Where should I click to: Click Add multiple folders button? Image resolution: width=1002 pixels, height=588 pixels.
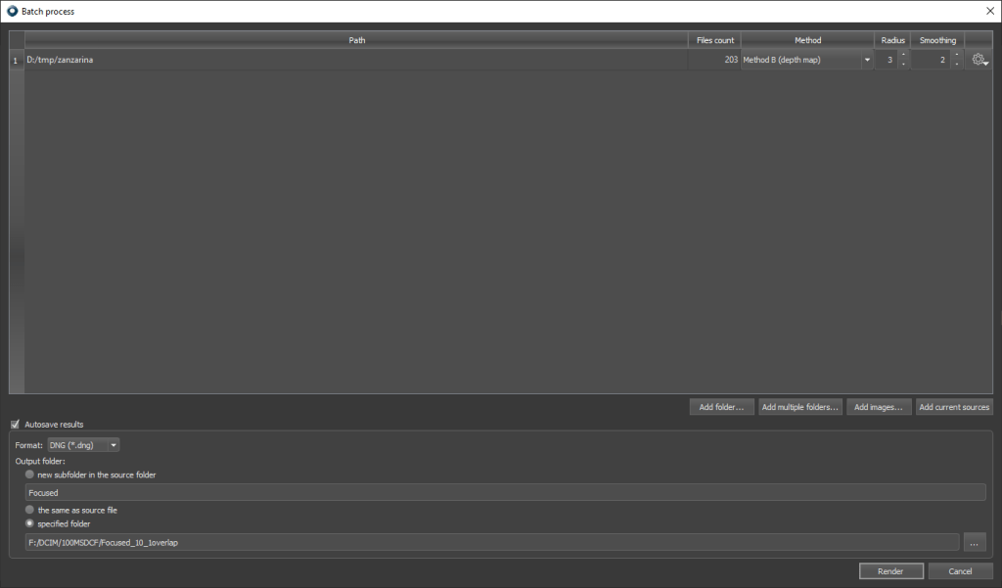pyautogui.click(x=800, y=407)
